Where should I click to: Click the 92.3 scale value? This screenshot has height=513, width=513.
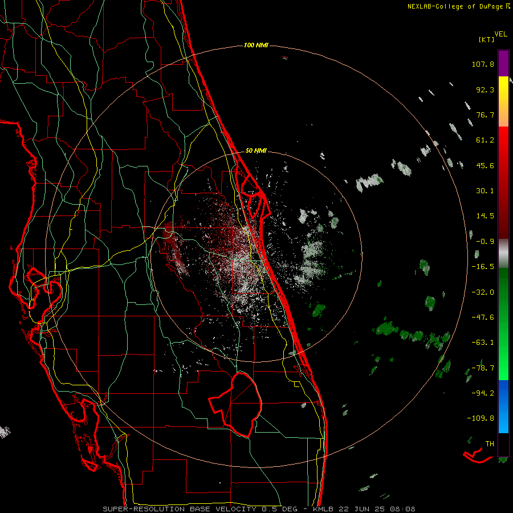[485, 89]
